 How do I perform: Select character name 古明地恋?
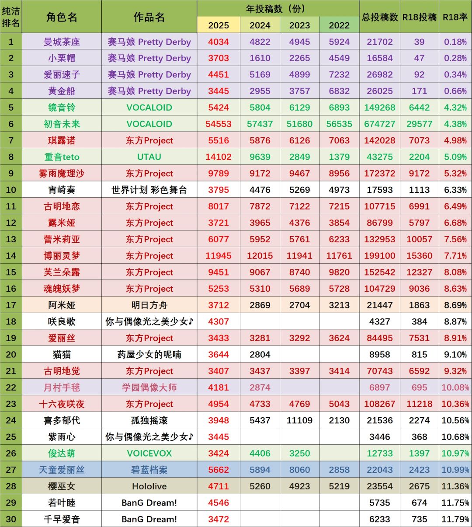coord(62,206)
